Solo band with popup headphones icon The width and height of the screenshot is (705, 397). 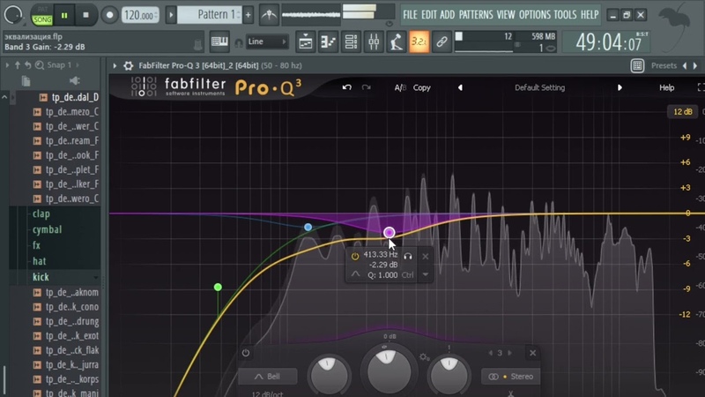pos(408,256)
